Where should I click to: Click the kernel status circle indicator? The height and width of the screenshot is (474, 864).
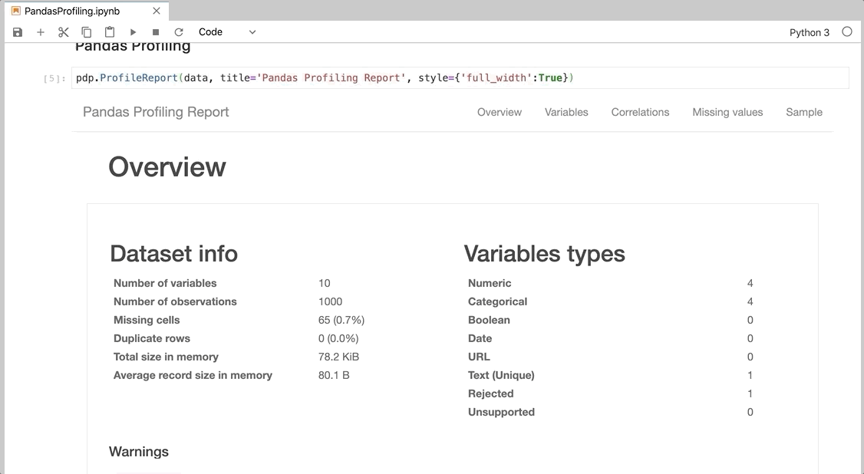tap(847, 32)
